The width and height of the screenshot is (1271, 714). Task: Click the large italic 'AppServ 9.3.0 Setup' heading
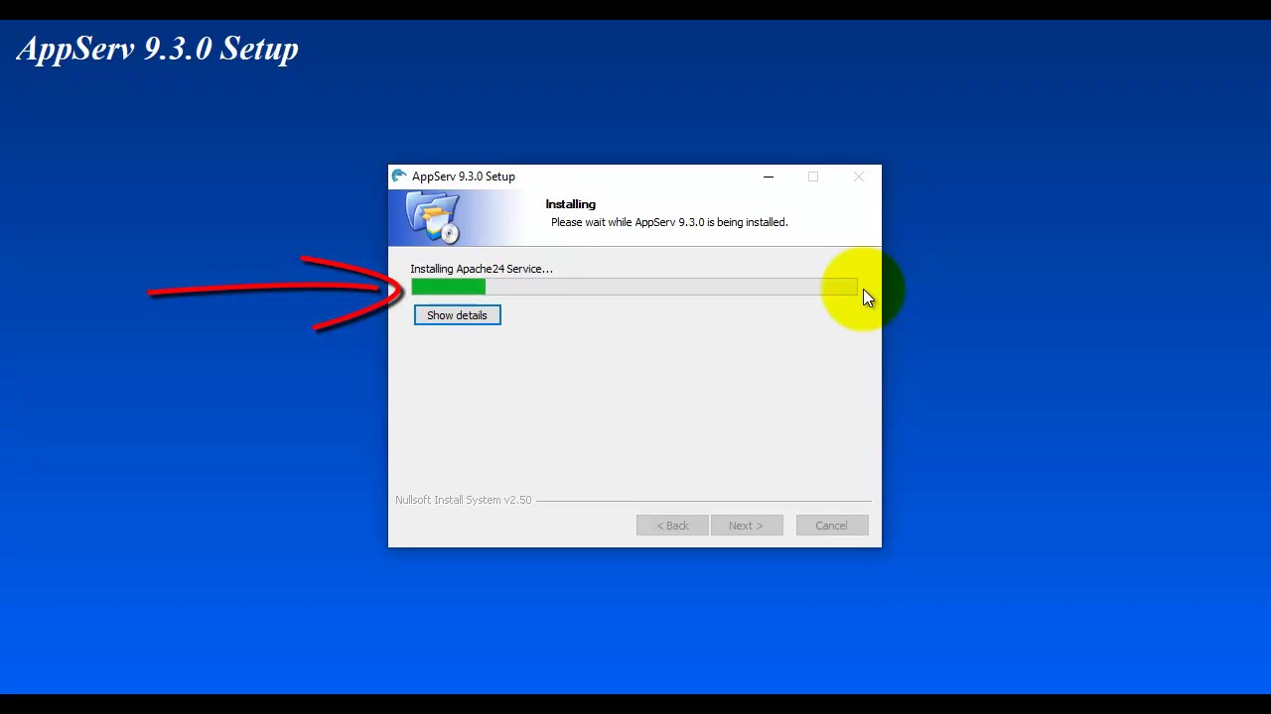coord(158,49)
